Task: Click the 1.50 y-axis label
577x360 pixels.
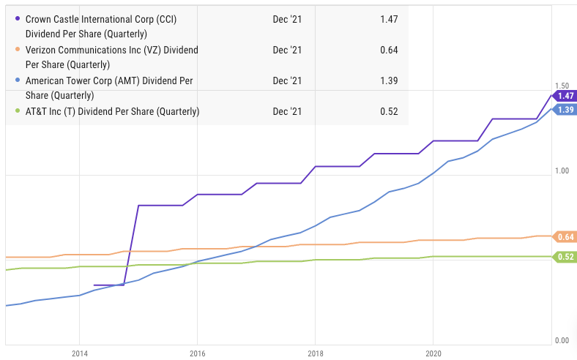Action: (x=562, y=85)
